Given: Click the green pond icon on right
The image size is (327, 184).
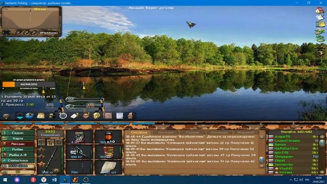Looking at the screenshot, I should (320, 38).
